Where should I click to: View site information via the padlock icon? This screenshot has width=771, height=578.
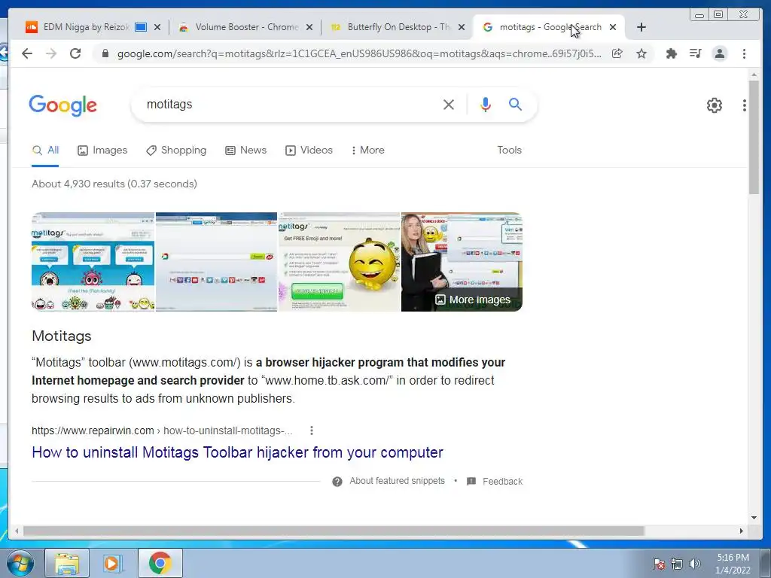click(105, 53)
